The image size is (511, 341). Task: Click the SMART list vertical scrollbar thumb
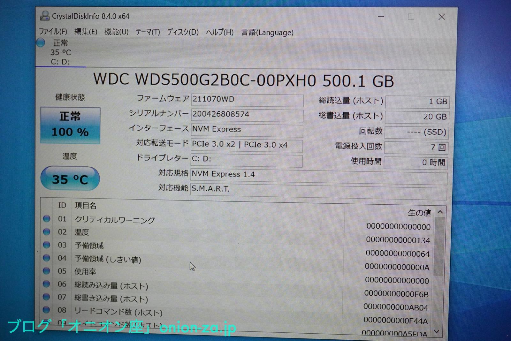click(439, 246)
